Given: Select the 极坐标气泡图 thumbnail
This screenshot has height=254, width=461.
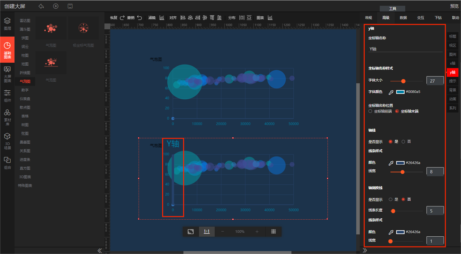Looking at the screenshot, I should pos(83,28).
